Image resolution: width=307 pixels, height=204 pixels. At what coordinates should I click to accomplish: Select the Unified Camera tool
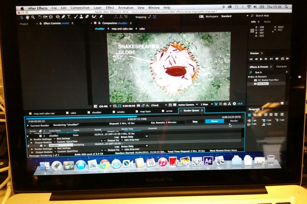pos(45,17)
